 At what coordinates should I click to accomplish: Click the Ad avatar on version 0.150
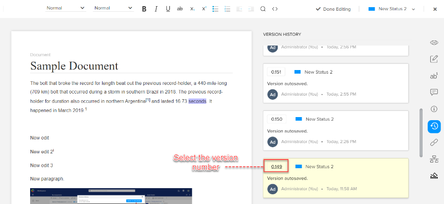click(273, 142)
